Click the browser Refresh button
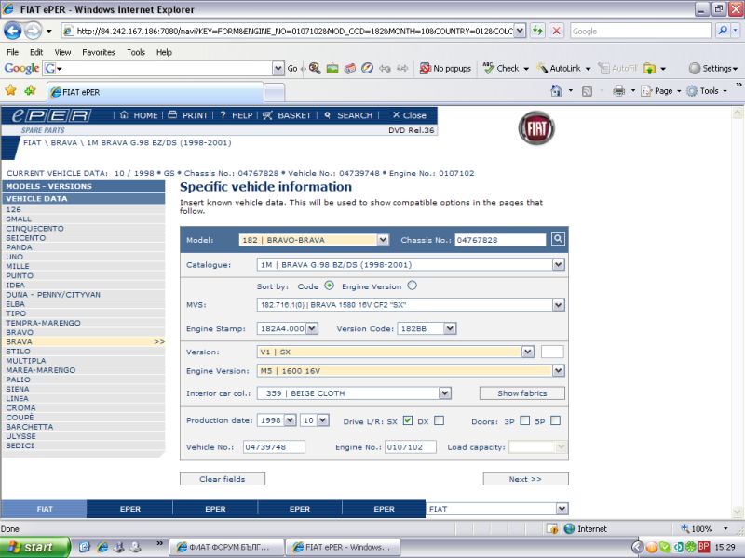This screenshot has width=745, height=558. click(537, 31)
